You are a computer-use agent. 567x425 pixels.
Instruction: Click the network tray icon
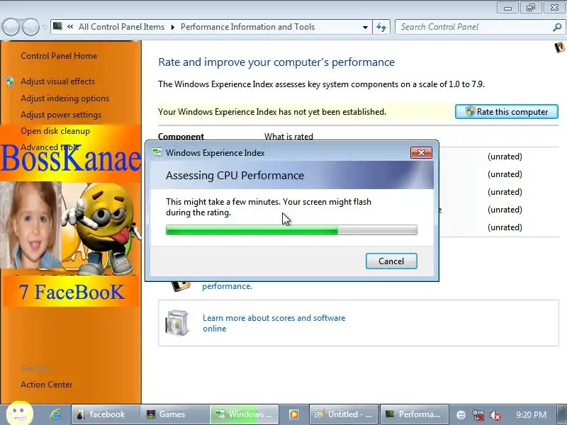tap(478, 415)
